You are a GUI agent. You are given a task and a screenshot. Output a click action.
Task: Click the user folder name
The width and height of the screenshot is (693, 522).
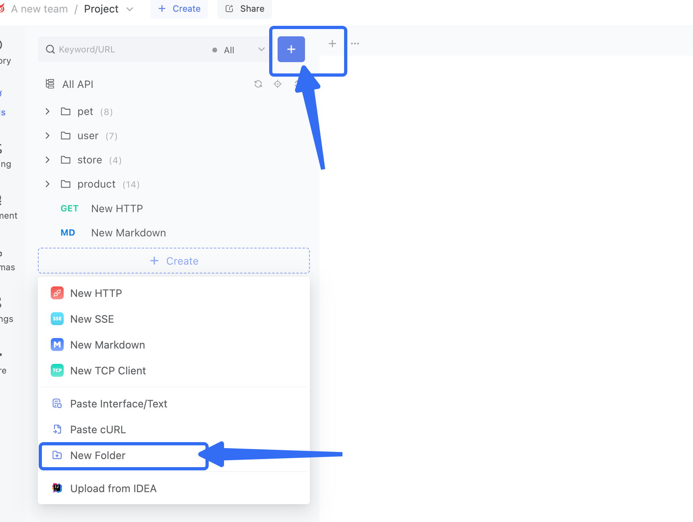pos(88,136)
